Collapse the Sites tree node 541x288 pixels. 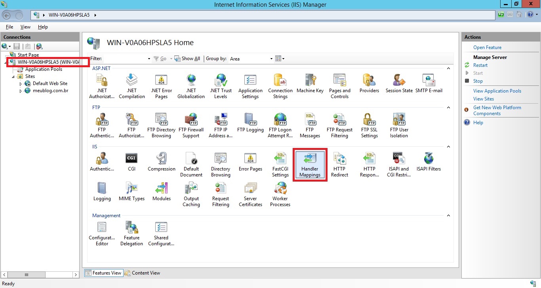tap(13, 77)
